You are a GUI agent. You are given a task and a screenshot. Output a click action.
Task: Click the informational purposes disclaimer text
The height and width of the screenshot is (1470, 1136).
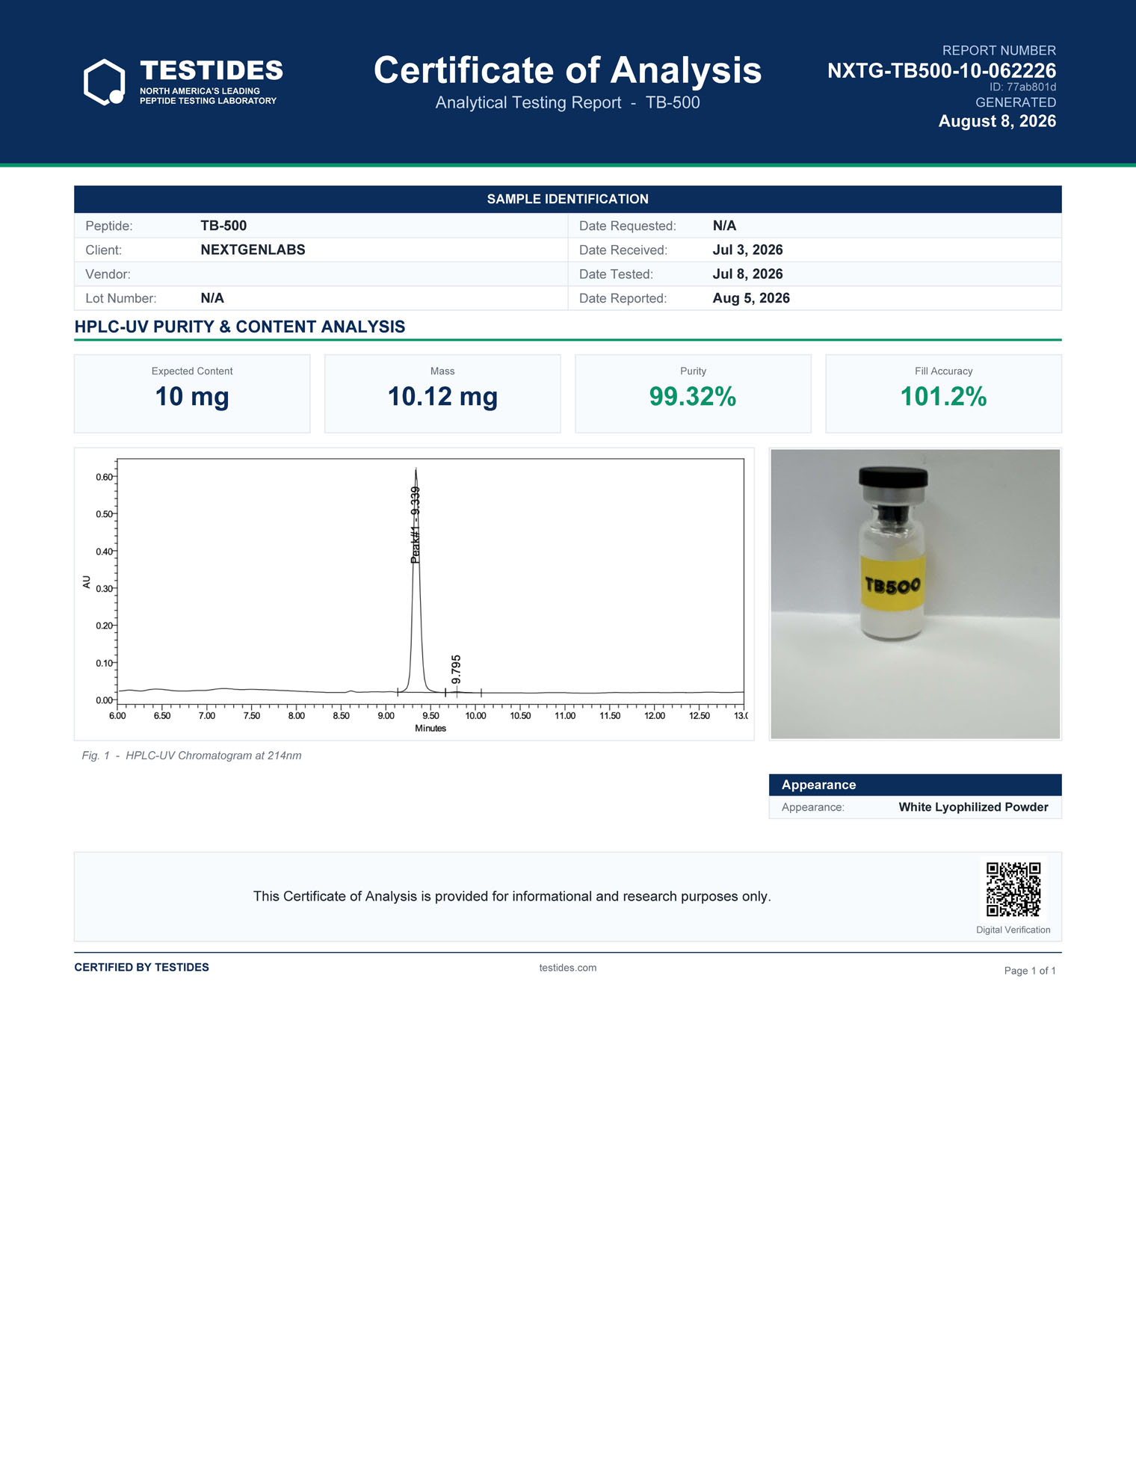click(512, 896)
